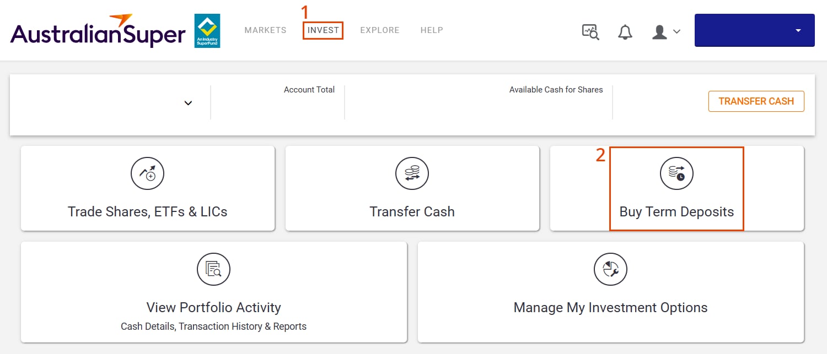
Task: Open the EXPLORE menu
Action: [380, 30]
